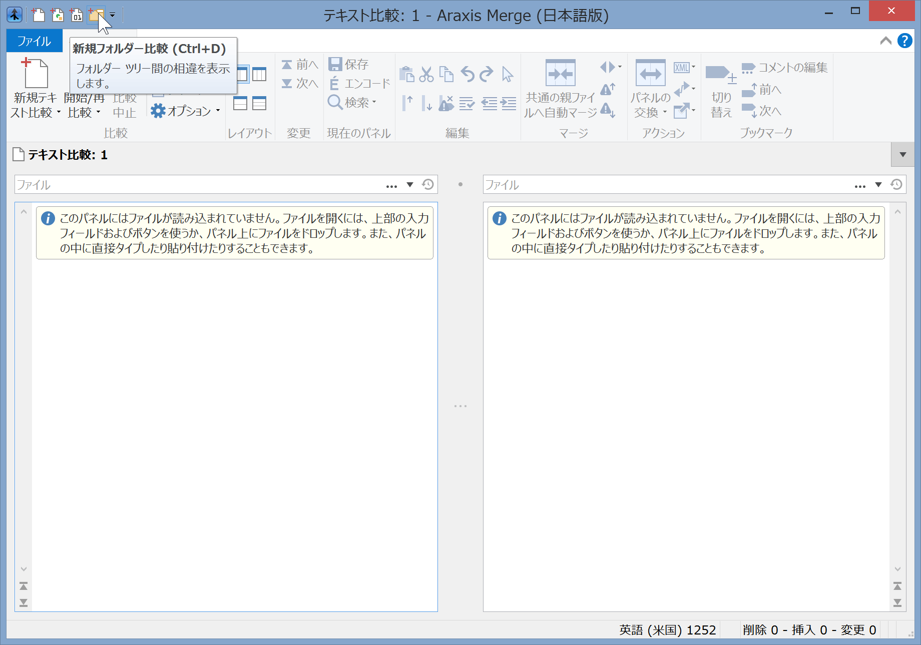Toggle the bookmark 切り替え button
The image size is (921, 645).
pos(721,90)
